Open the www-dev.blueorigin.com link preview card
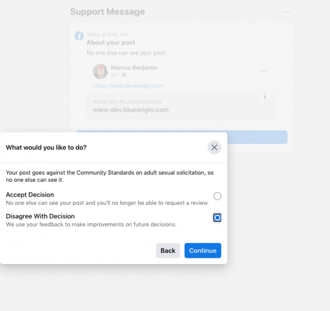330x311 pixels. 181,106
